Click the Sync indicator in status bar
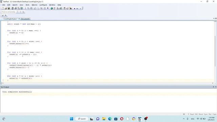Image resolution: width=217 pixels, height=122 pixels. pyautogui.click(x=206, y=114)
